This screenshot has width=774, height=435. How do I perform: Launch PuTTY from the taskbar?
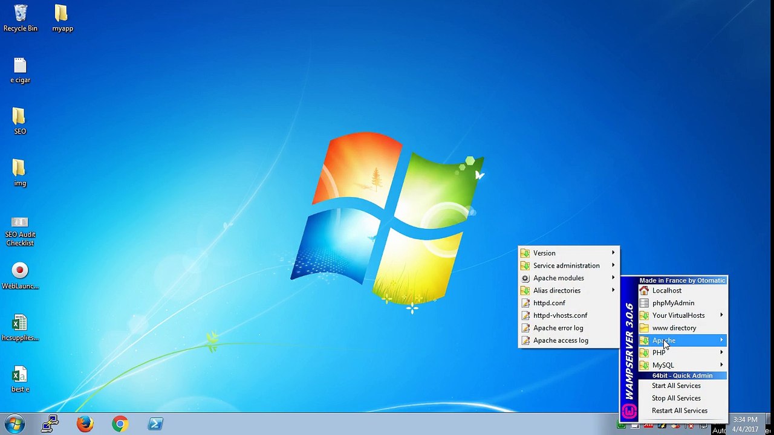(50, 424)
